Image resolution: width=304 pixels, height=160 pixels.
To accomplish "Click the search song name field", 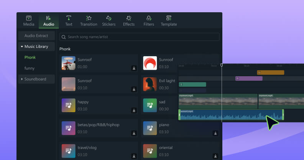I will (140, 37).
